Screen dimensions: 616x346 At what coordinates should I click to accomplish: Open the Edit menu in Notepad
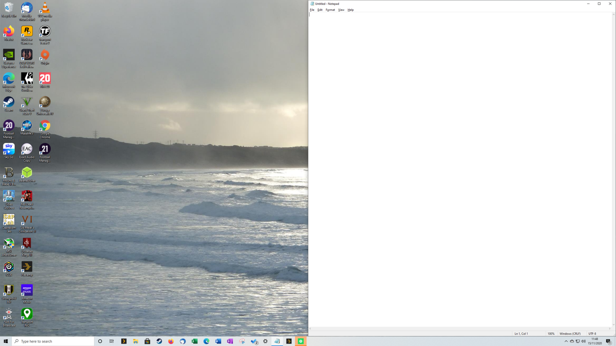coord(320,10)
